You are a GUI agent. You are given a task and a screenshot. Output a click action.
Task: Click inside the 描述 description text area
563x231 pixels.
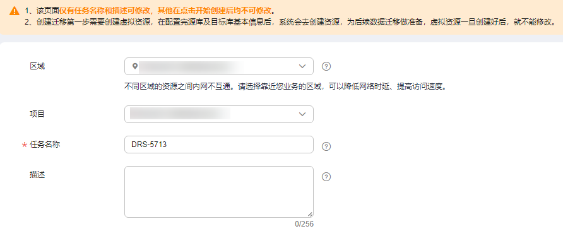[219, 192]
